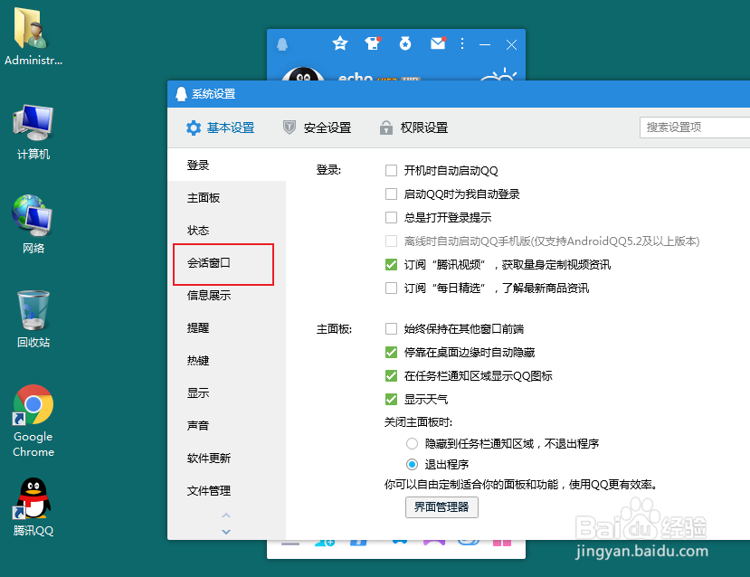
Task: Uncheck 订阅“腾讯视频” checkbox
Action: (x=391, y=264)
